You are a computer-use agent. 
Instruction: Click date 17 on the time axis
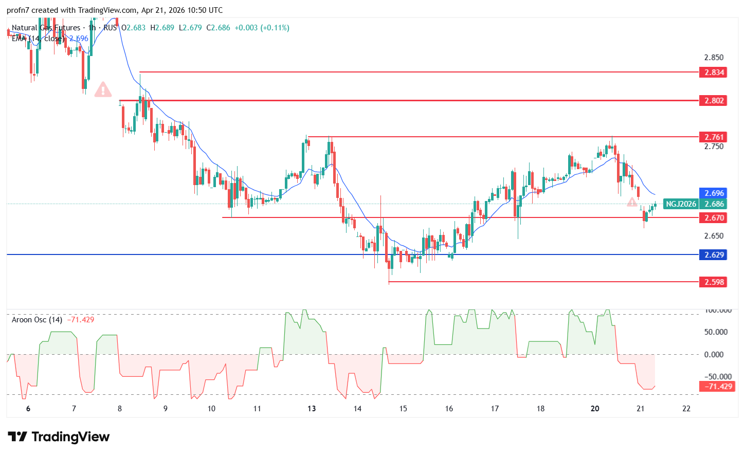click(x=495, y=409)
